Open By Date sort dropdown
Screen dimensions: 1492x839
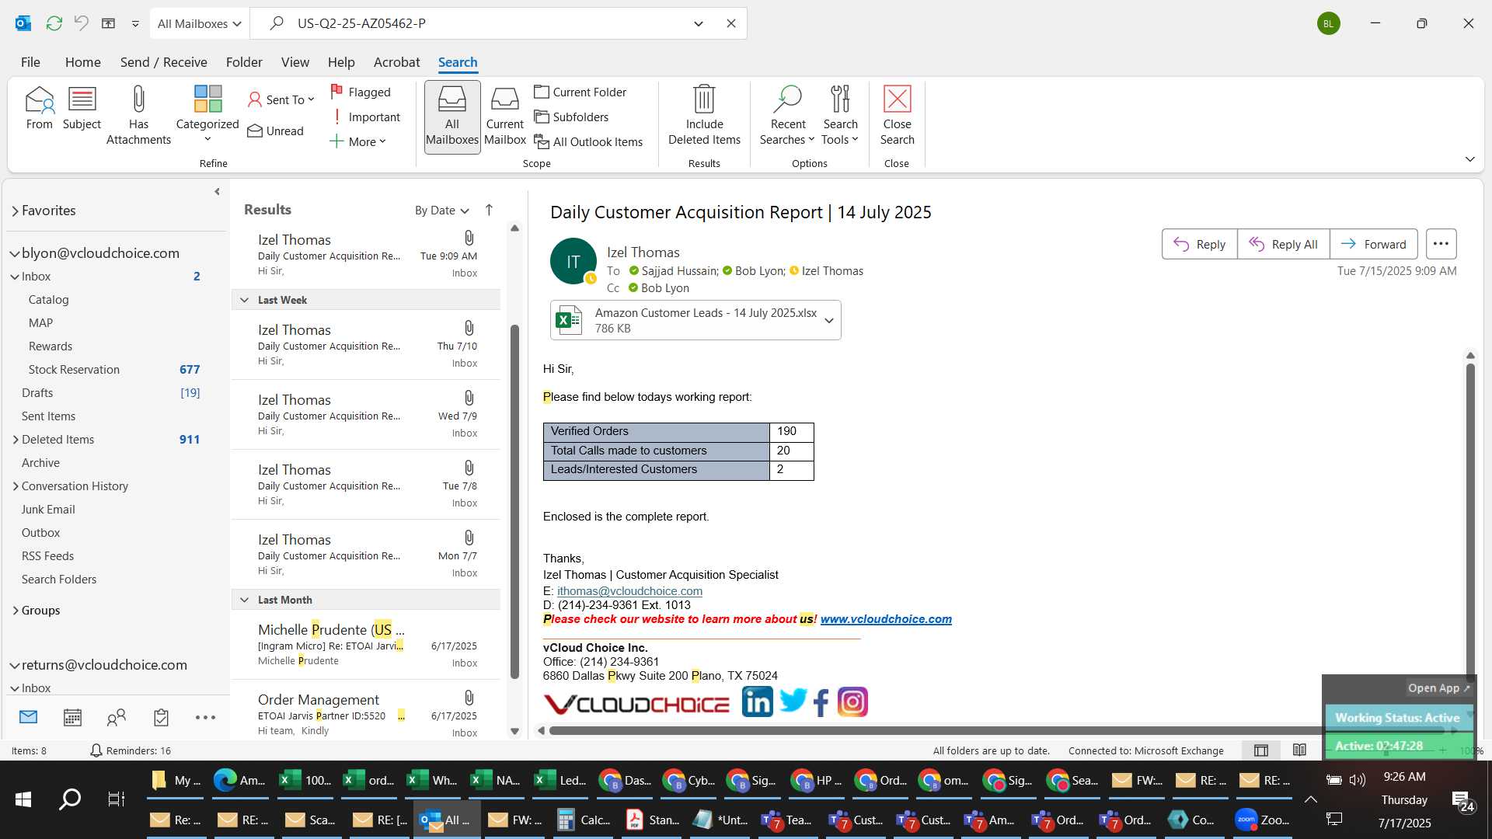pos(441,210)
